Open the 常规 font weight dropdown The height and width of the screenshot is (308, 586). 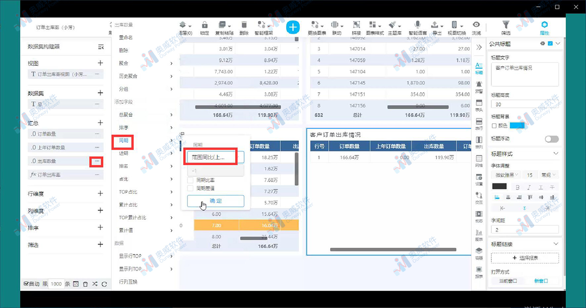pyautogui.click(x=548, y=175)
